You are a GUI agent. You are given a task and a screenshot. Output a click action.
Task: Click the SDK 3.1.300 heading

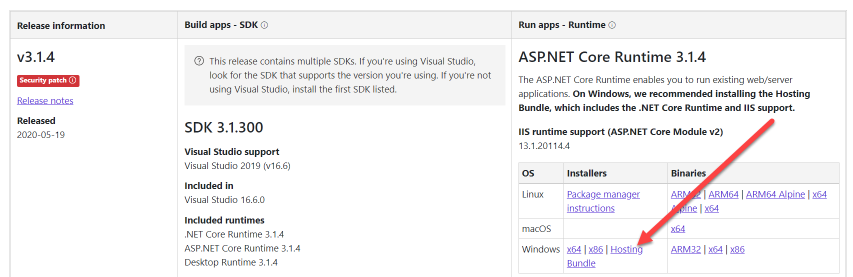pos(223,127)
